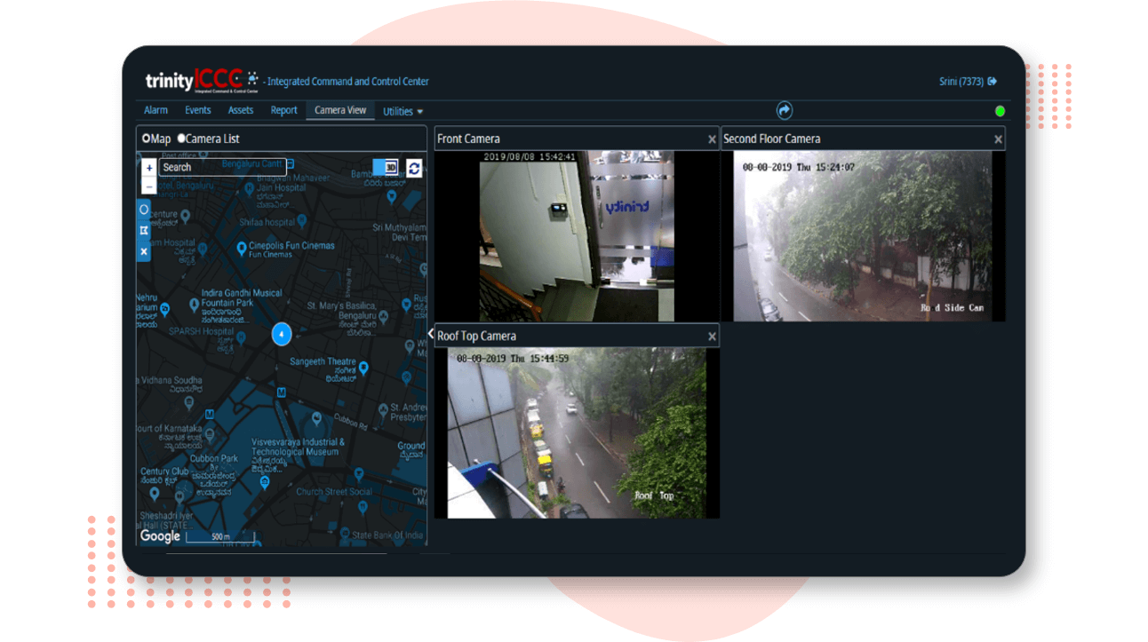The height and width of the screenshot is (642, 1148).
Task: Close the Roof Top Camera panel
Action: click(712, 337)
